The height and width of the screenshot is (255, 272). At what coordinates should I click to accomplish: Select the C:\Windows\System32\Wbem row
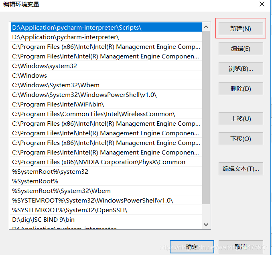(x=106, y=85)
